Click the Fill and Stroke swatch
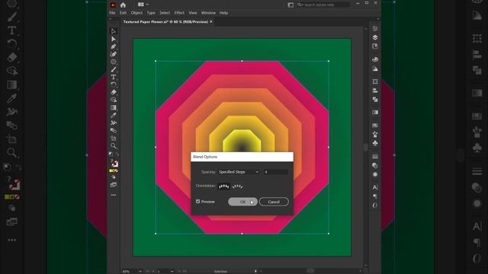 click(x=114, y=163)
